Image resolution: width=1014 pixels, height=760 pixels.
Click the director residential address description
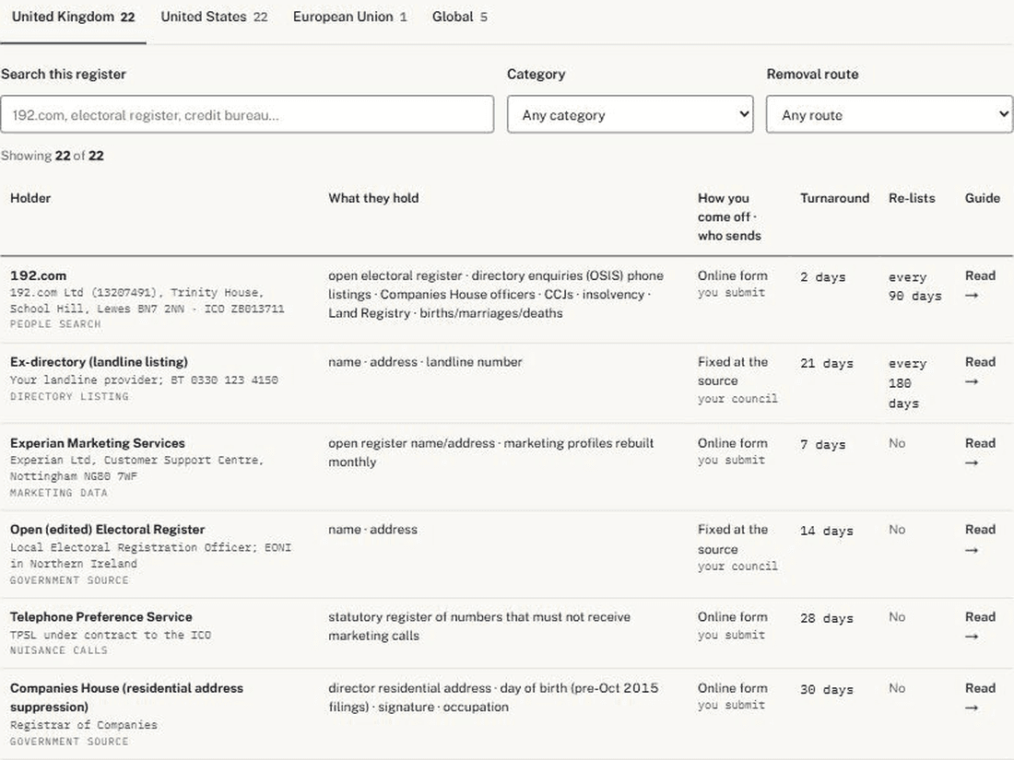(x=493, y=697)
